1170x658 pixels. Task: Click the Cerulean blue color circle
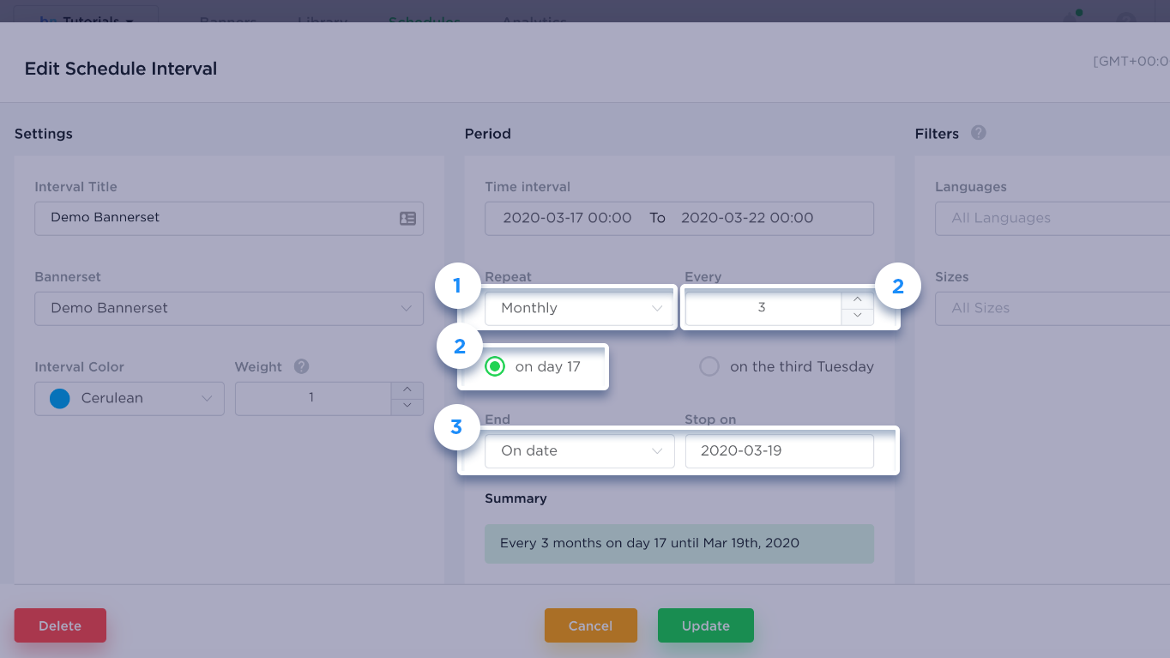click(x=60, y=399)
